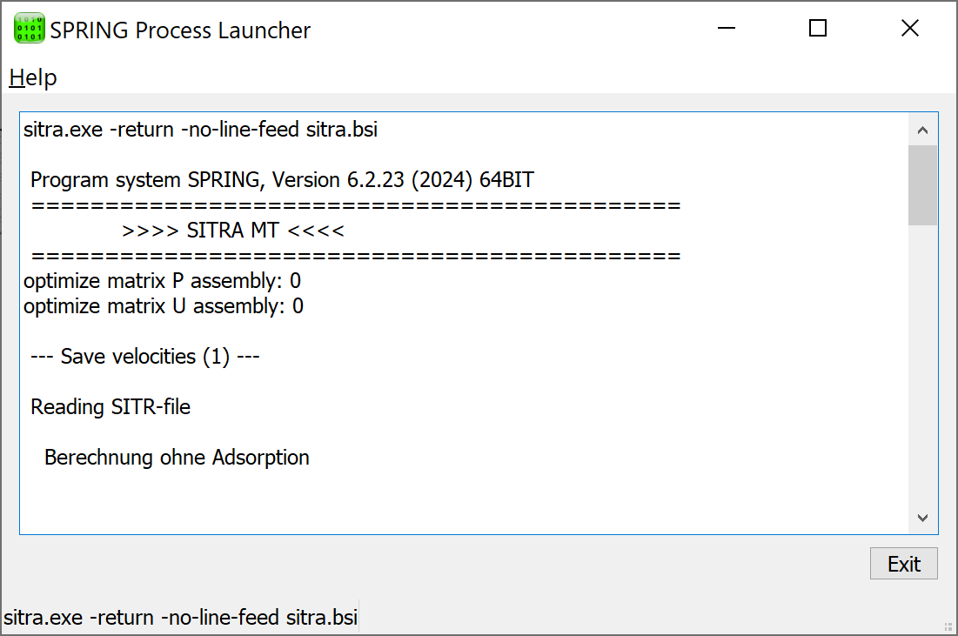Click the green binary SPRING app icon
The width and height of the screenshot is (958, 636).
click(30, 28)
